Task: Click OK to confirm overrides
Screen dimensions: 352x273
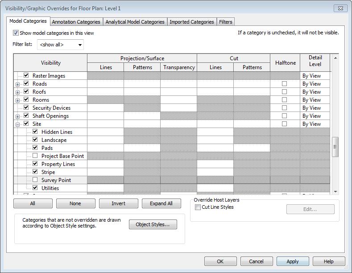Action: [220, 261]
